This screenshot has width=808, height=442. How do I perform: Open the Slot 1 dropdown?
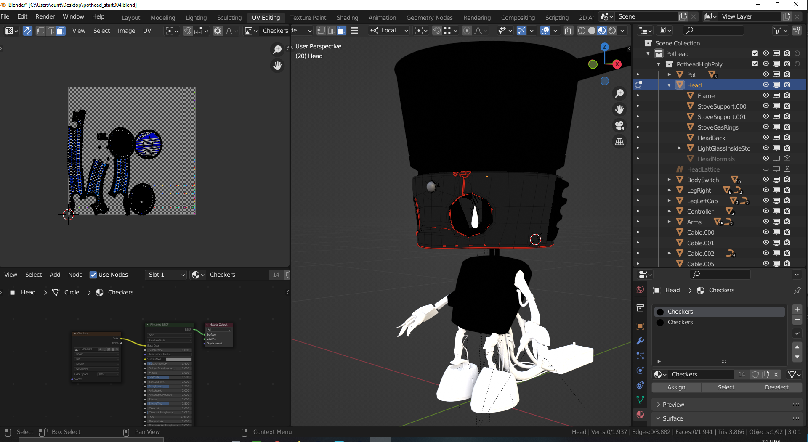[166, 275]
